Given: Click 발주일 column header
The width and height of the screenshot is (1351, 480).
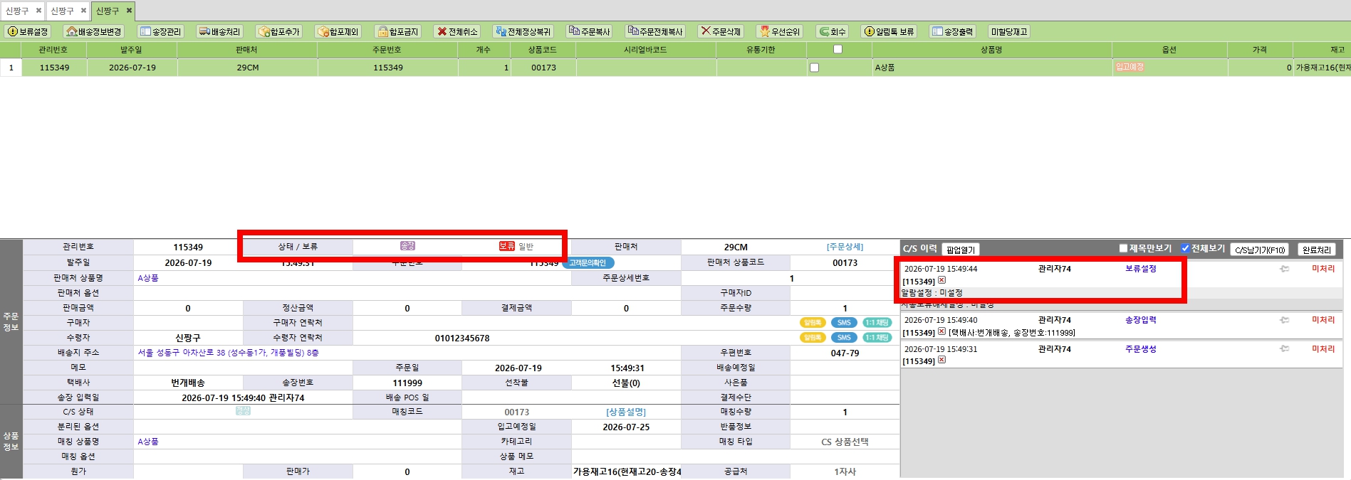Looking at the screenshot, I should (132, 50).
